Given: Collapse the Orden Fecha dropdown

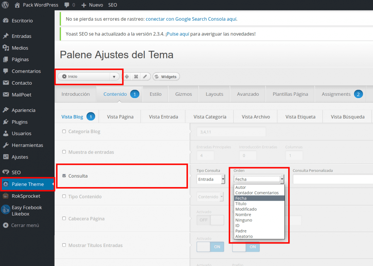Looking at the screenshot, I should click(x=259, y=179).
